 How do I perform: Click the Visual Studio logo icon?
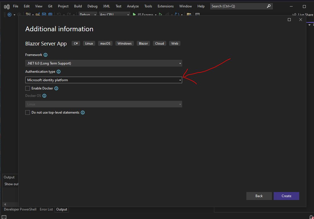(x=7, y=7)
